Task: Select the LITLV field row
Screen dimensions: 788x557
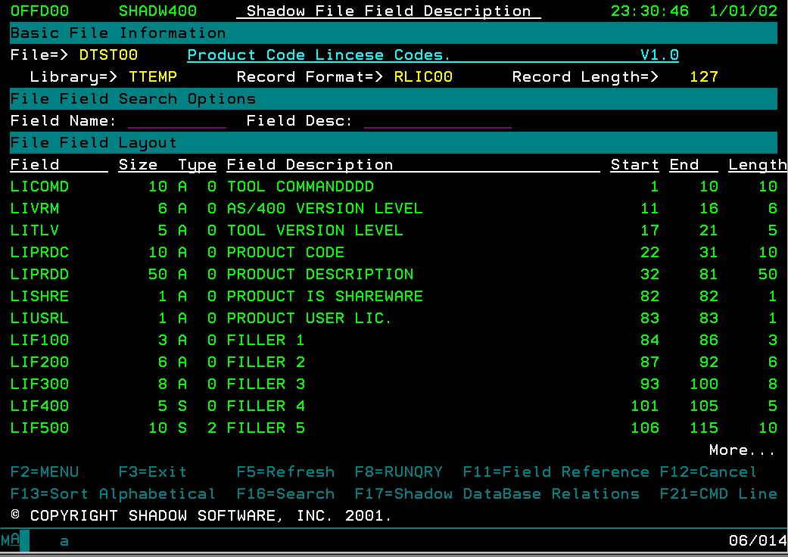Action: pyautogui.click(x=394, y=231)
